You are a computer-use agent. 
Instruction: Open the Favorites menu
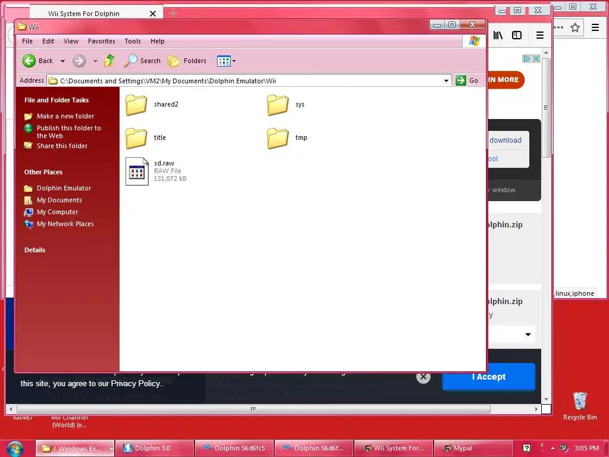tap(101, 41)
